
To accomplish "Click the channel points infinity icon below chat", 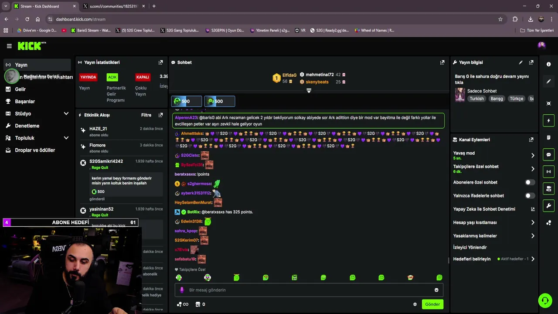I will point(183,304).
